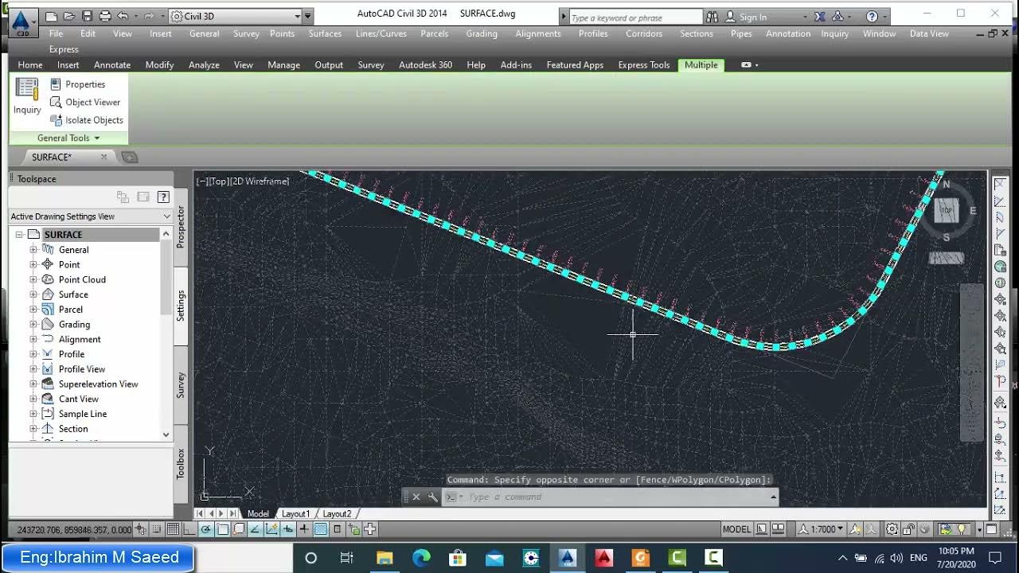Select the Grading item in the Settings tree

point(74,325)
